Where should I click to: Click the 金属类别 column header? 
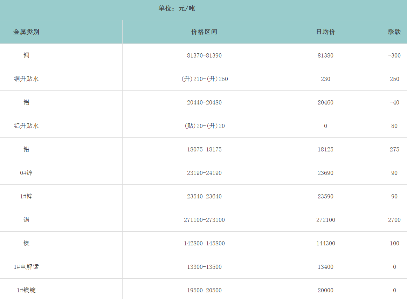point(26,32)
